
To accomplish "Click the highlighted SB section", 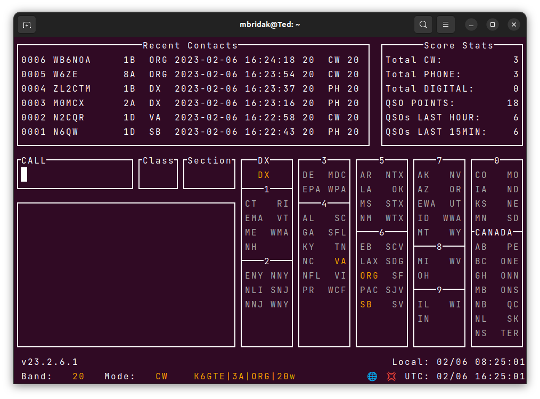I will point(366,305).
